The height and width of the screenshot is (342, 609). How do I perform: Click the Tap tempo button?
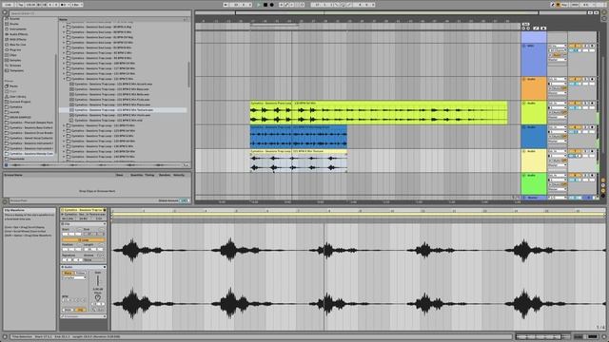pyautogui.click(x=21, y=5)
